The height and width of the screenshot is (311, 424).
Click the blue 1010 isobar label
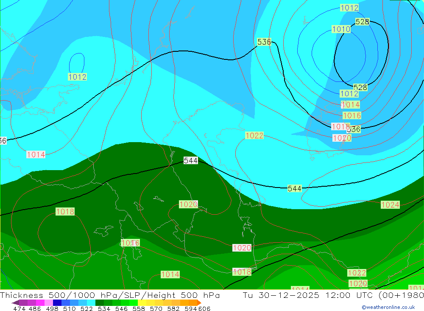[x=341, y=29]
